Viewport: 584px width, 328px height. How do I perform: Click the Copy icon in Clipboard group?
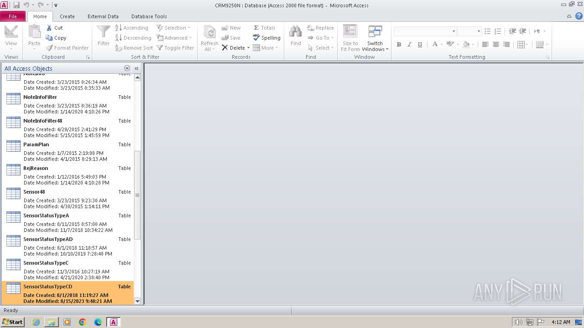(49, 38)
